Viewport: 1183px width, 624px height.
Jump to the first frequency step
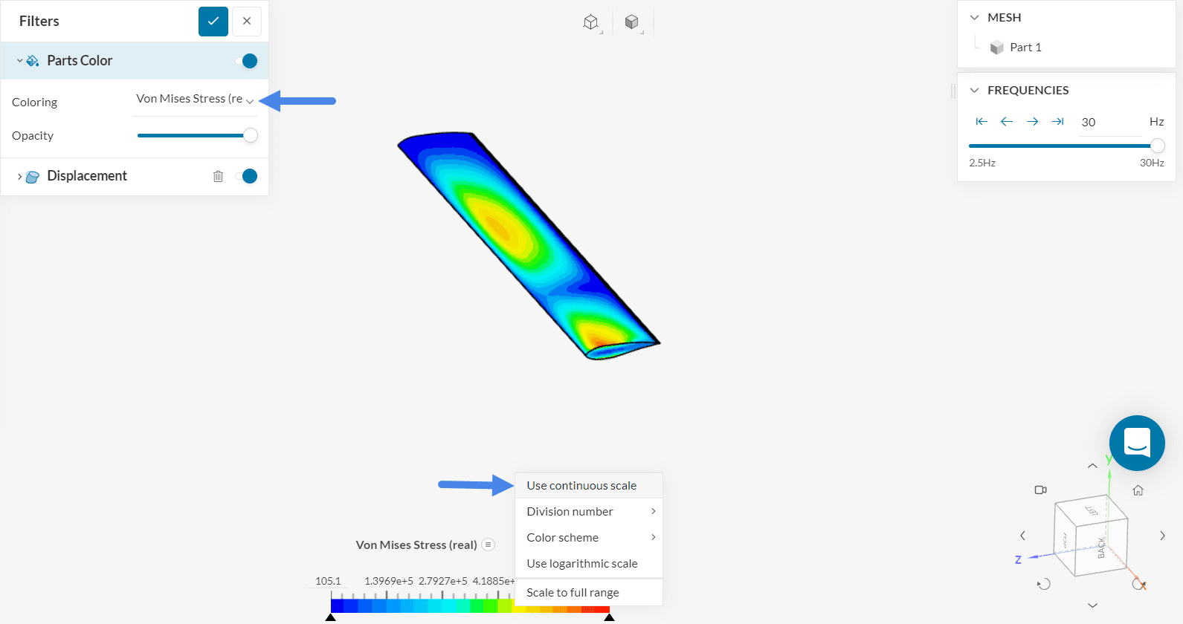click(981, 122)
